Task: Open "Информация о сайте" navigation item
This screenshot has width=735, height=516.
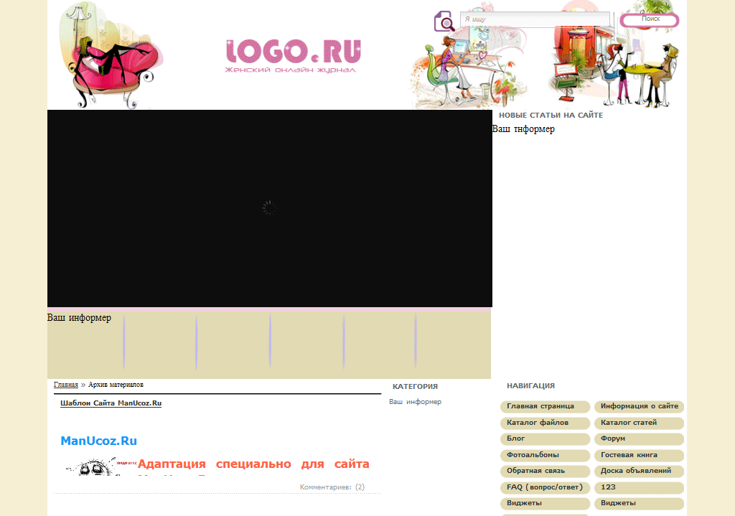Action: 639,406
